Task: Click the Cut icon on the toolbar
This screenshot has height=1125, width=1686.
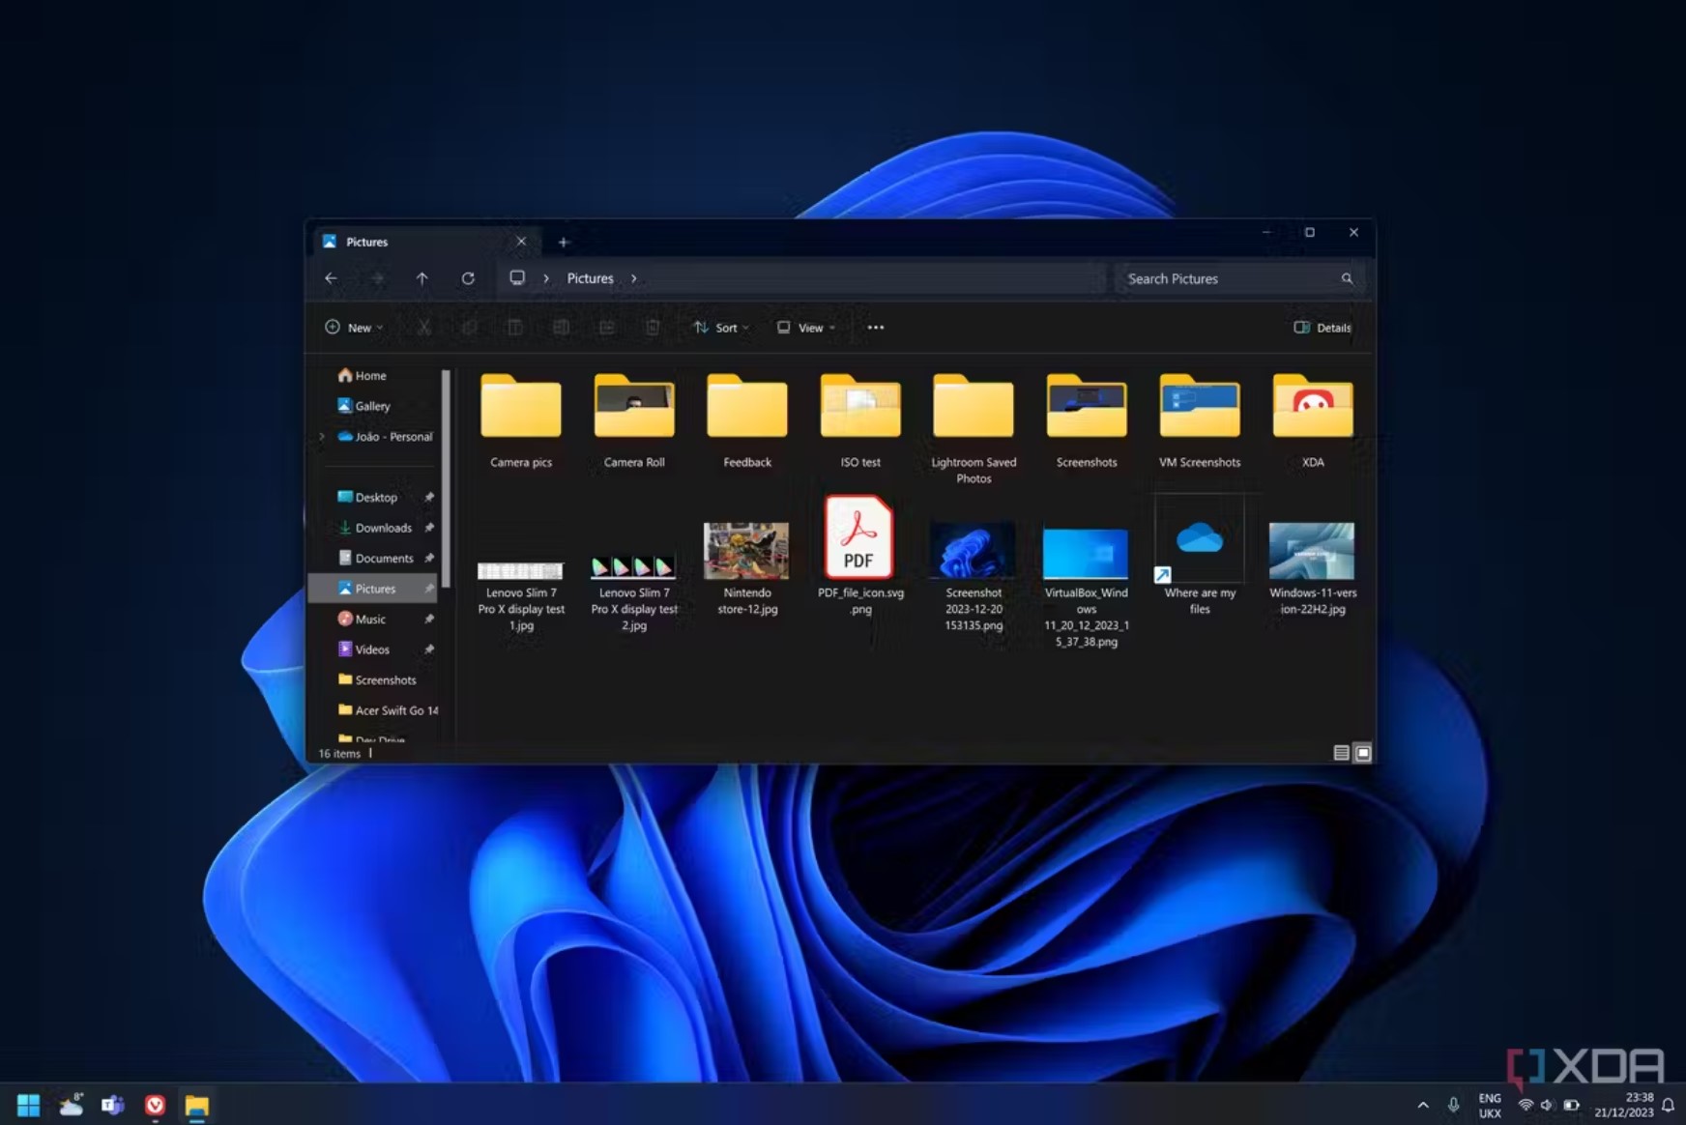Action: click(x=423, y=328)
